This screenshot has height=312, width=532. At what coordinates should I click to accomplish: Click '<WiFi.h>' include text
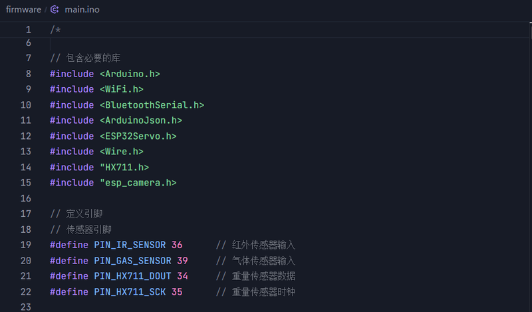[122, 89]
